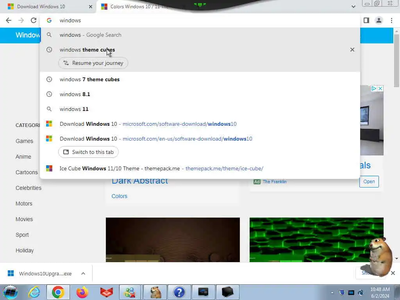Open the Anime category

coord(23,157)
